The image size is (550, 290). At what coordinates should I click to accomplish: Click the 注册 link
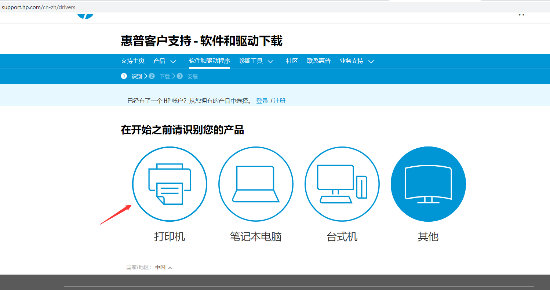[x=280, y=101]
